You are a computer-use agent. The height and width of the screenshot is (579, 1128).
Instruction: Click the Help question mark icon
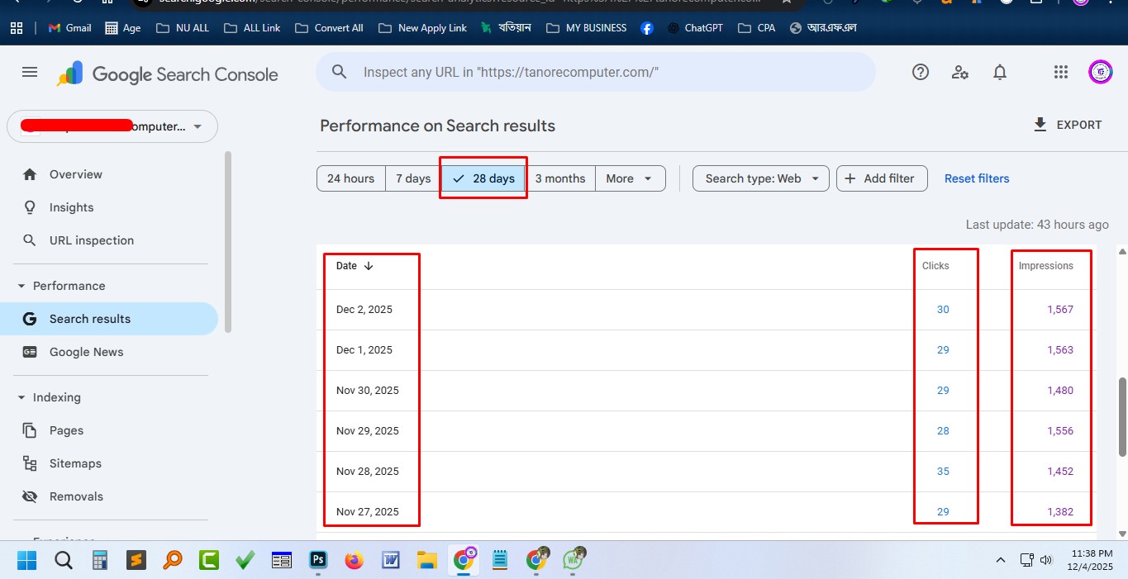click(921, 73)
